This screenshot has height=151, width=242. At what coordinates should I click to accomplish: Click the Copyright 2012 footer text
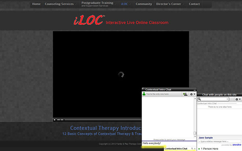(120, 144)
